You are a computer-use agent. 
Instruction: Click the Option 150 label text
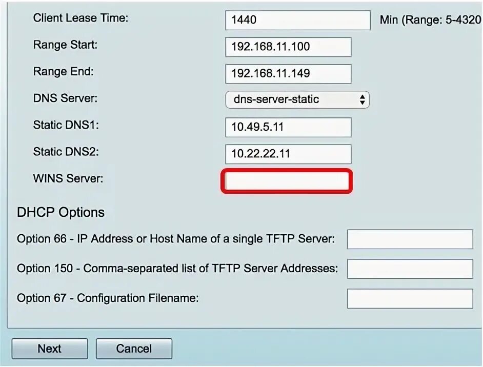pos(177,269)
